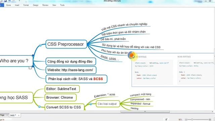
Task: Collapse the Convert SCSS to CSS branch circle
Action: pyautogui.click(x=39, y=107)
